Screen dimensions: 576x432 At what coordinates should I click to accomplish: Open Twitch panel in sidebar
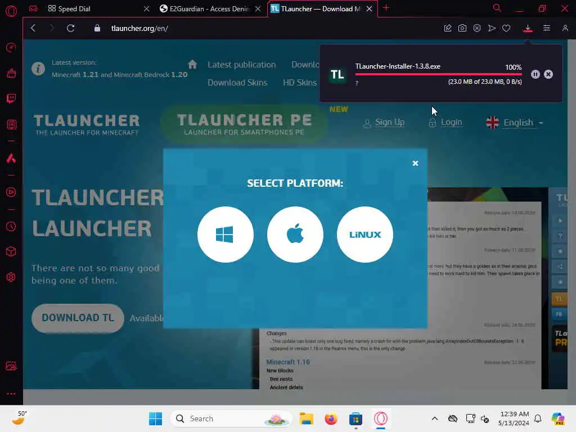[11, 98]
